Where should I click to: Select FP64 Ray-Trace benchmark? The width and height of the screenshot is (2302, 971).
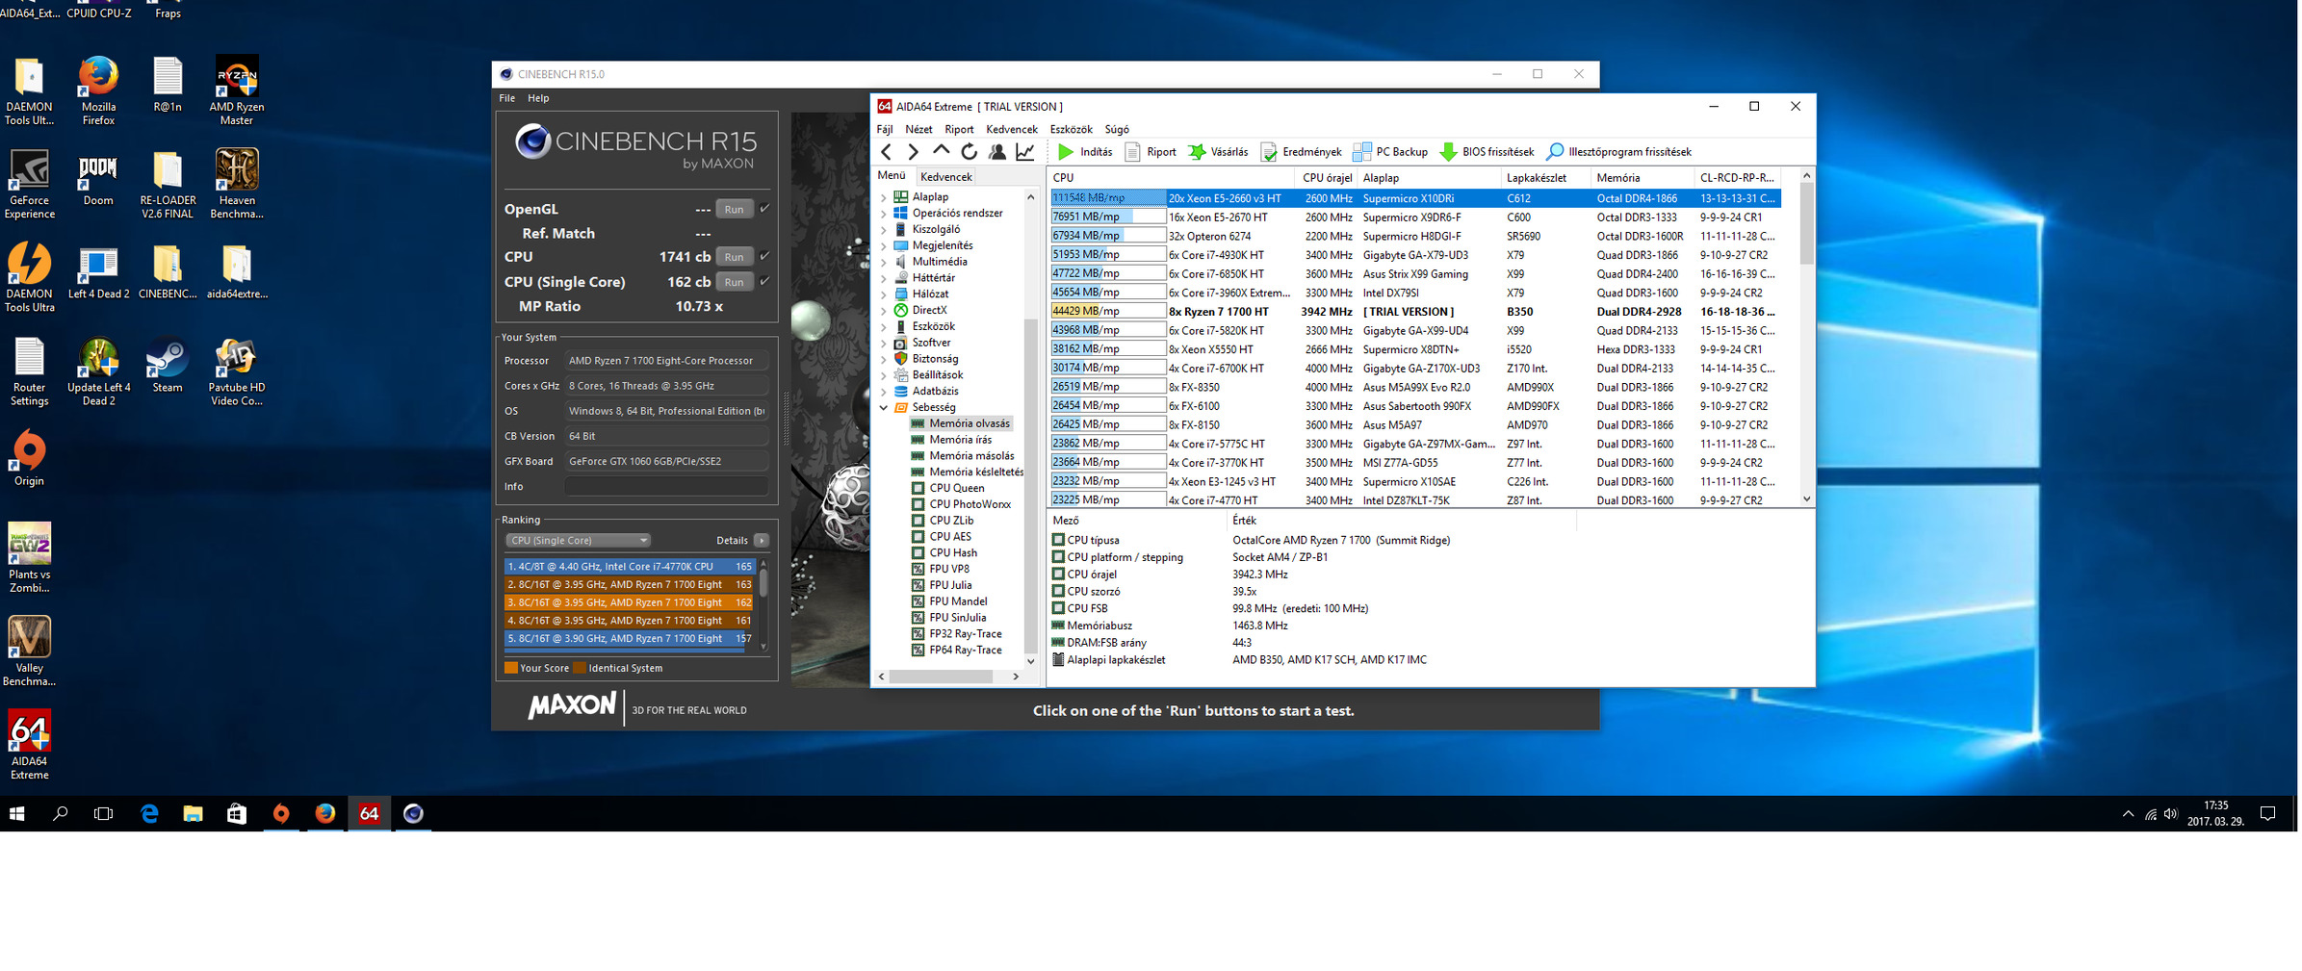coord(965,651)
